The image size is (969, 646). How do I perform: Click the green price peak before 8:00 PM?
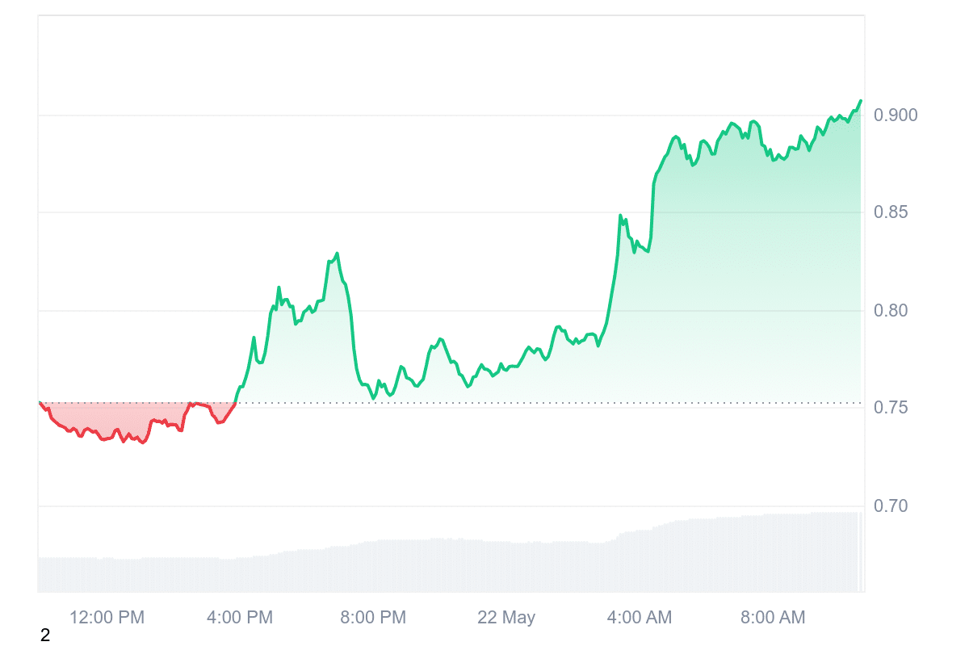pyautogui.click(x=337, y=254)
